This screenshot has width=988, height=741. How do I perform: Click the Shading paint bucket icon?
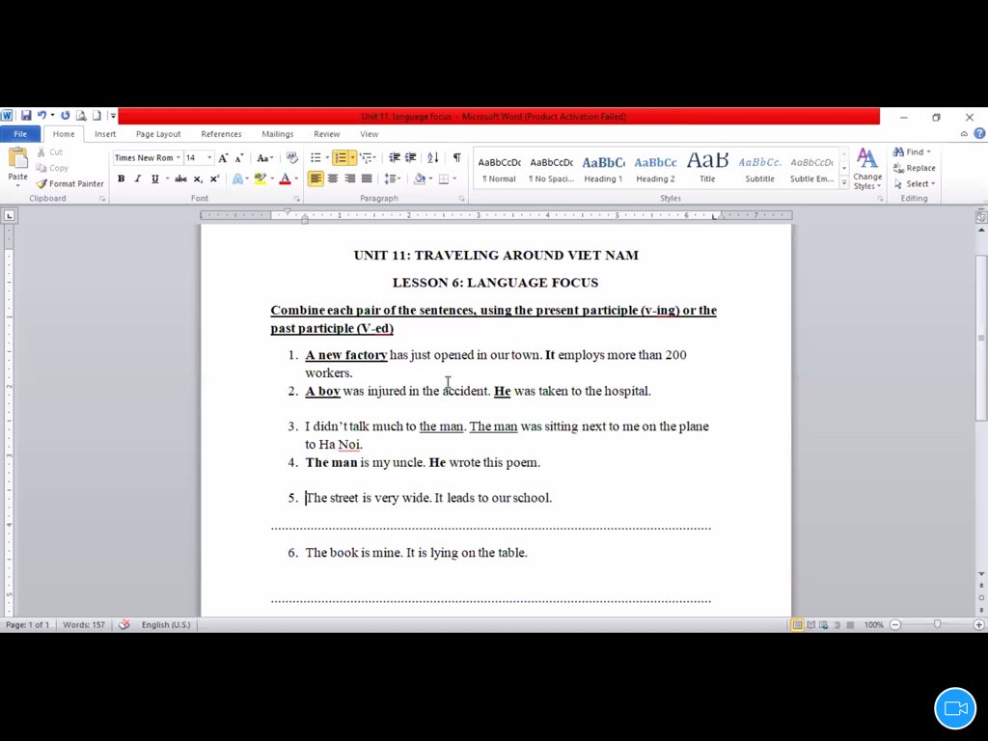coord(420,178)
